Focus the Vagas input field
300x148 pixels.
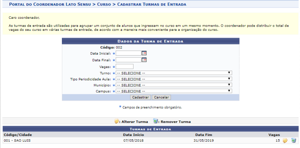click(124, 66)
